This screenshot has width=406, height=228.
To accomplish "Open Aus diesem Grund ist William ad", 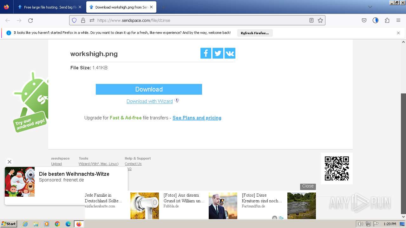I will click(x=184, y=198).
